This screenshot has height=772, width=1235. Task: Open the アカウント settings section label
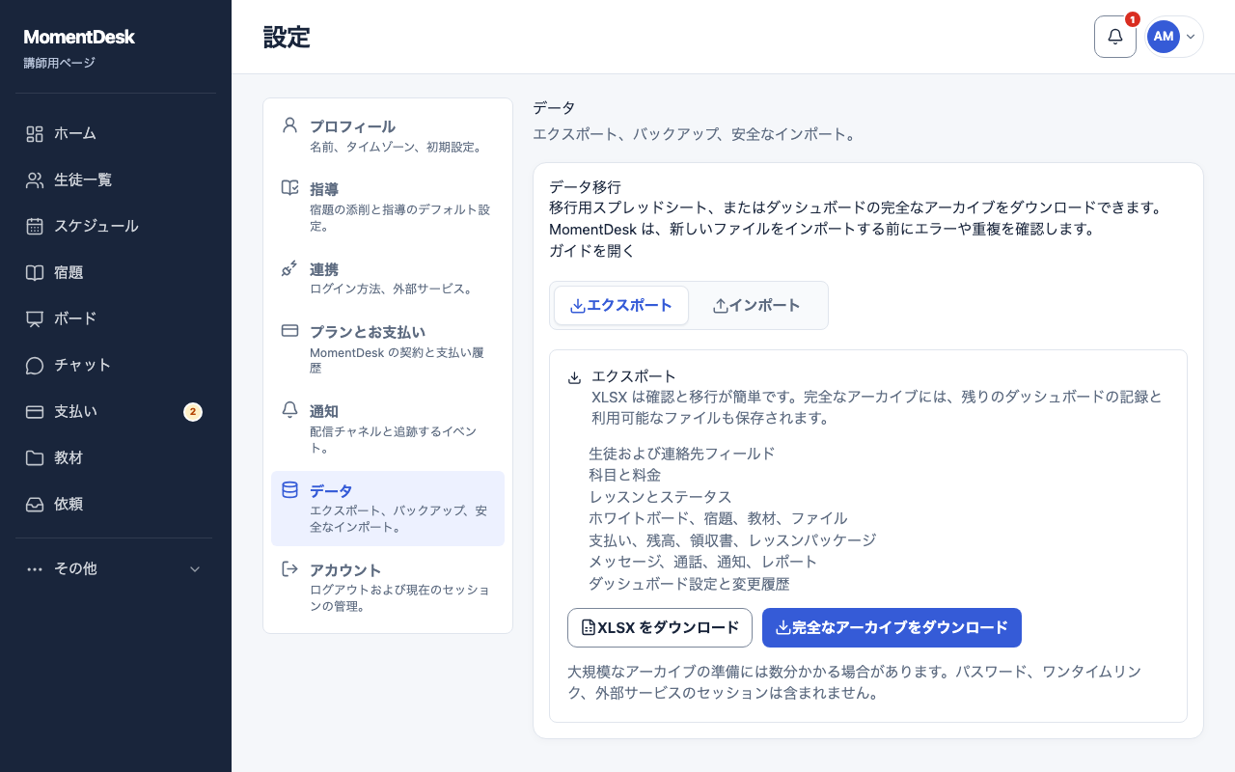345,570
